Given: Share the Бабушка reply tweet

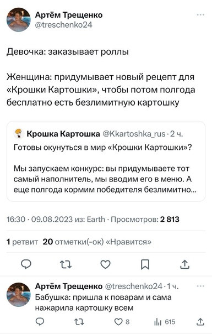Looking at the screenshot, I should coord(200,322).
